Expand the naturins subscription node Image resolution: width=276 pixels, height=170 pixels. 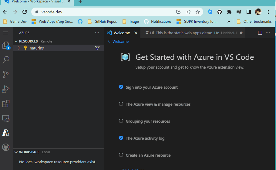tap(19, 48)
